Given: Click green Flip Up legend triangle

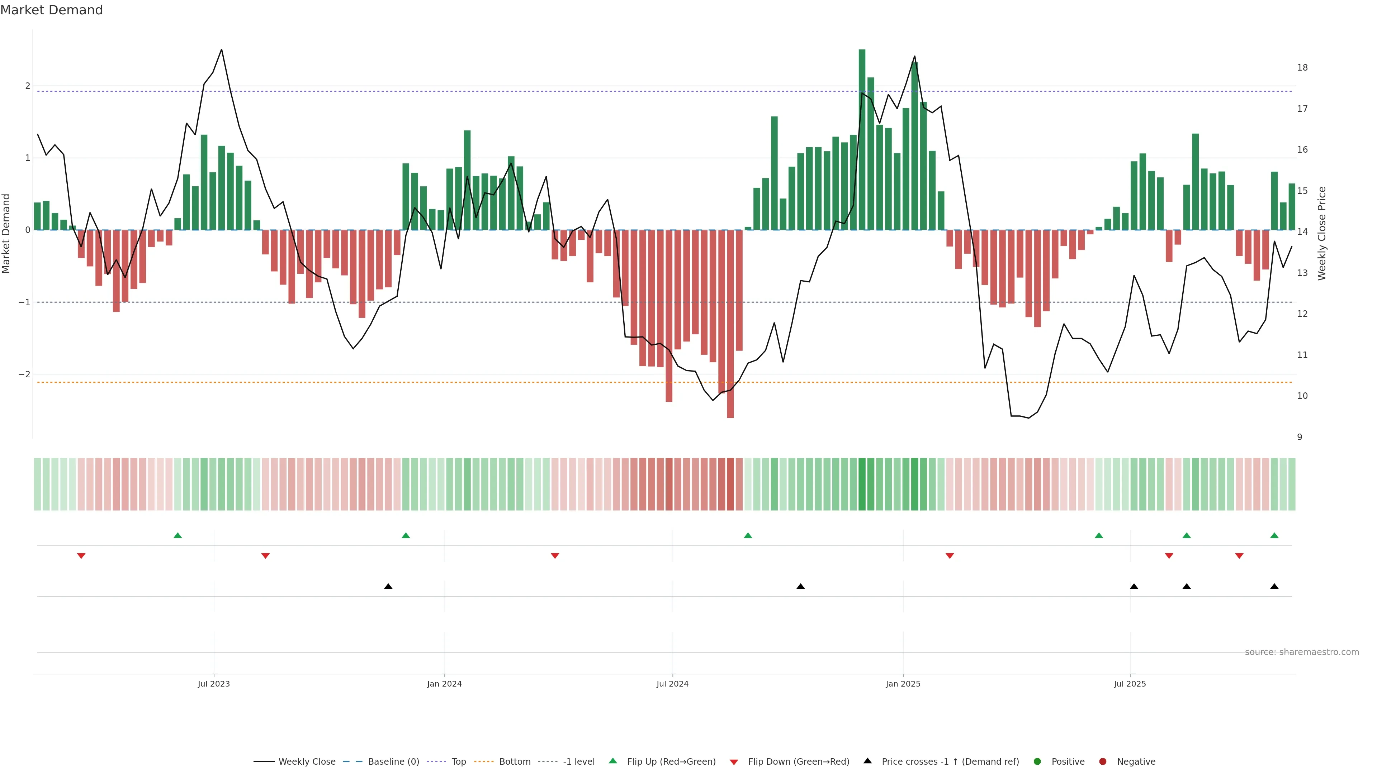Looking at the screenshot, I should coord(613,761).
